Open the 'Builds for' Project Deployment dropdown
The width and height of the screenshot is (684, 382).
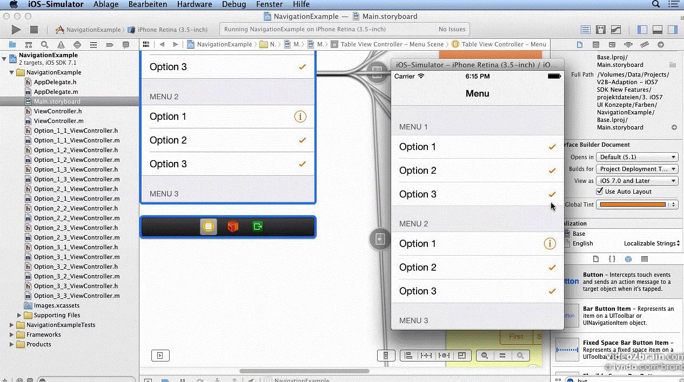[637, 169]
